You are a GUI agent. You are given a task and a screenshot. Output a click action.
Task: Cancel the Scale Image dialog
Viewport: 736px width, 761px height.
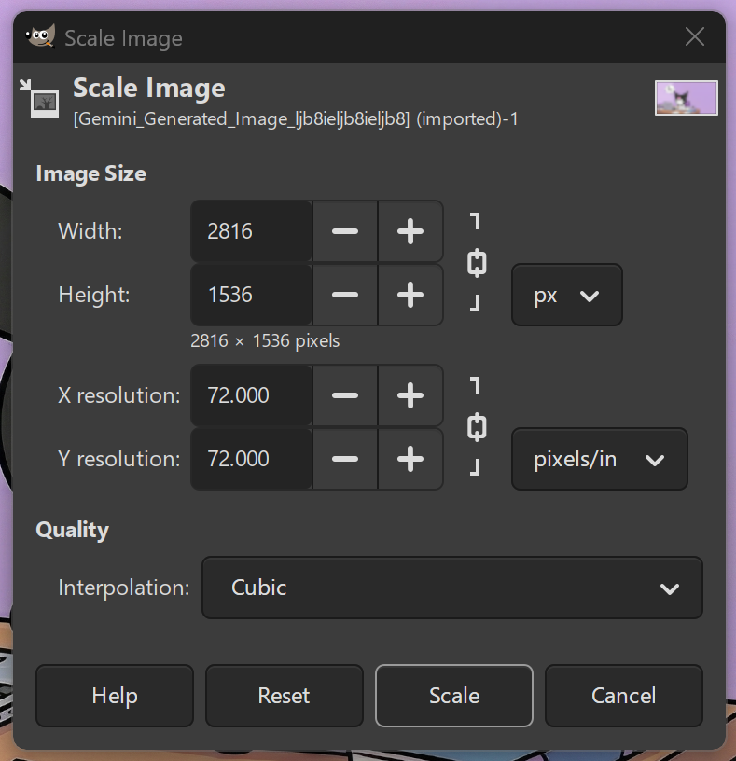[x=623, y=696]
